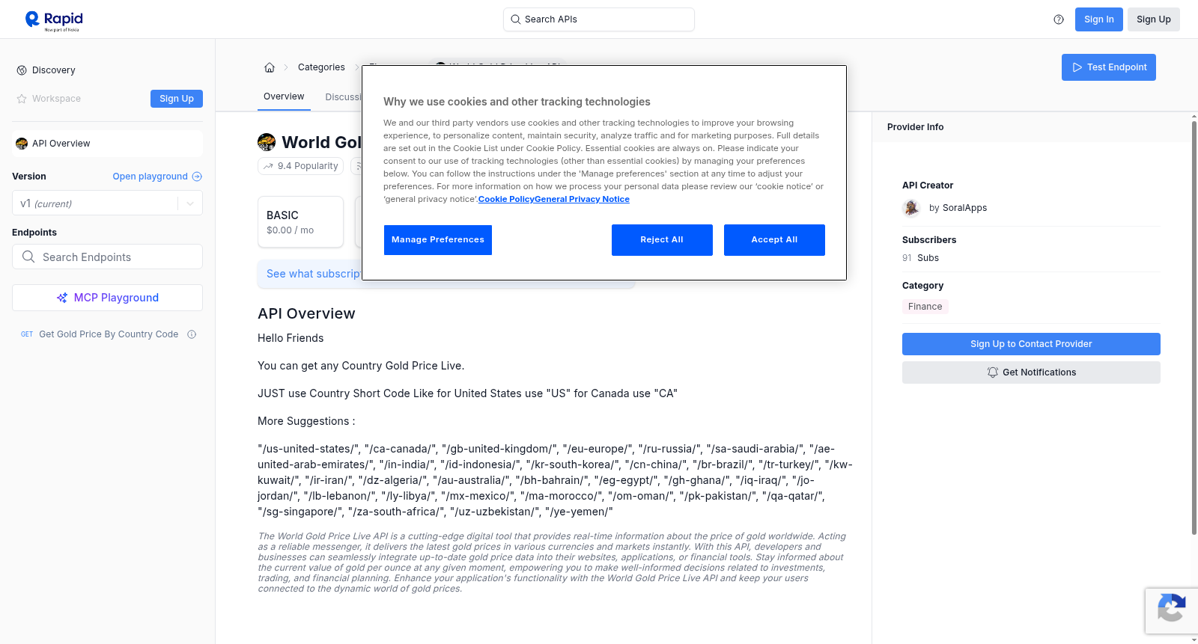Click the play icon in Test Endpoint
This screenshot has width=1198, height=644.
[x=1077, y=67]
